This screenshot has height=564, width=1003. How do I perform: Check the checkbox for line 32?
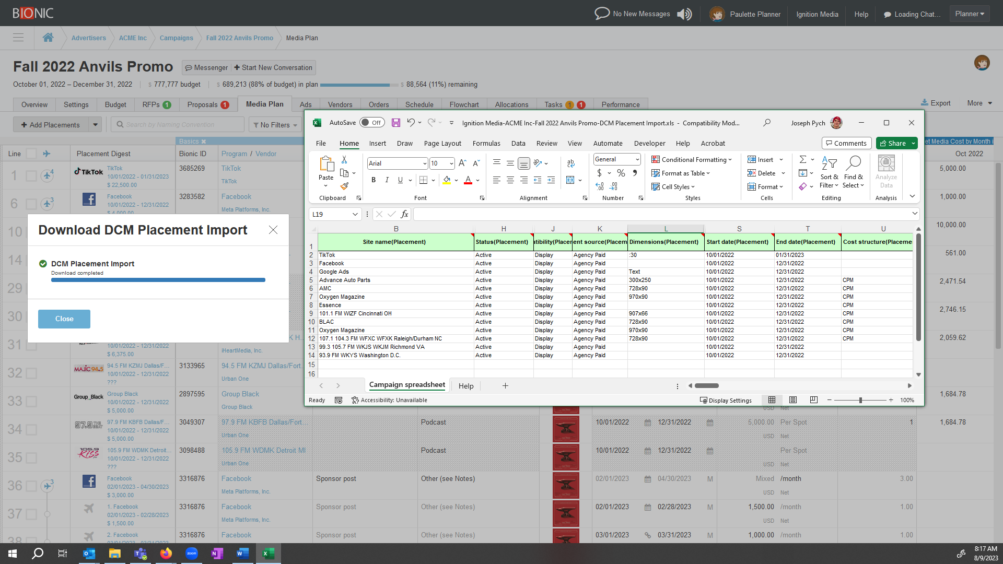(x=31, y=373)
